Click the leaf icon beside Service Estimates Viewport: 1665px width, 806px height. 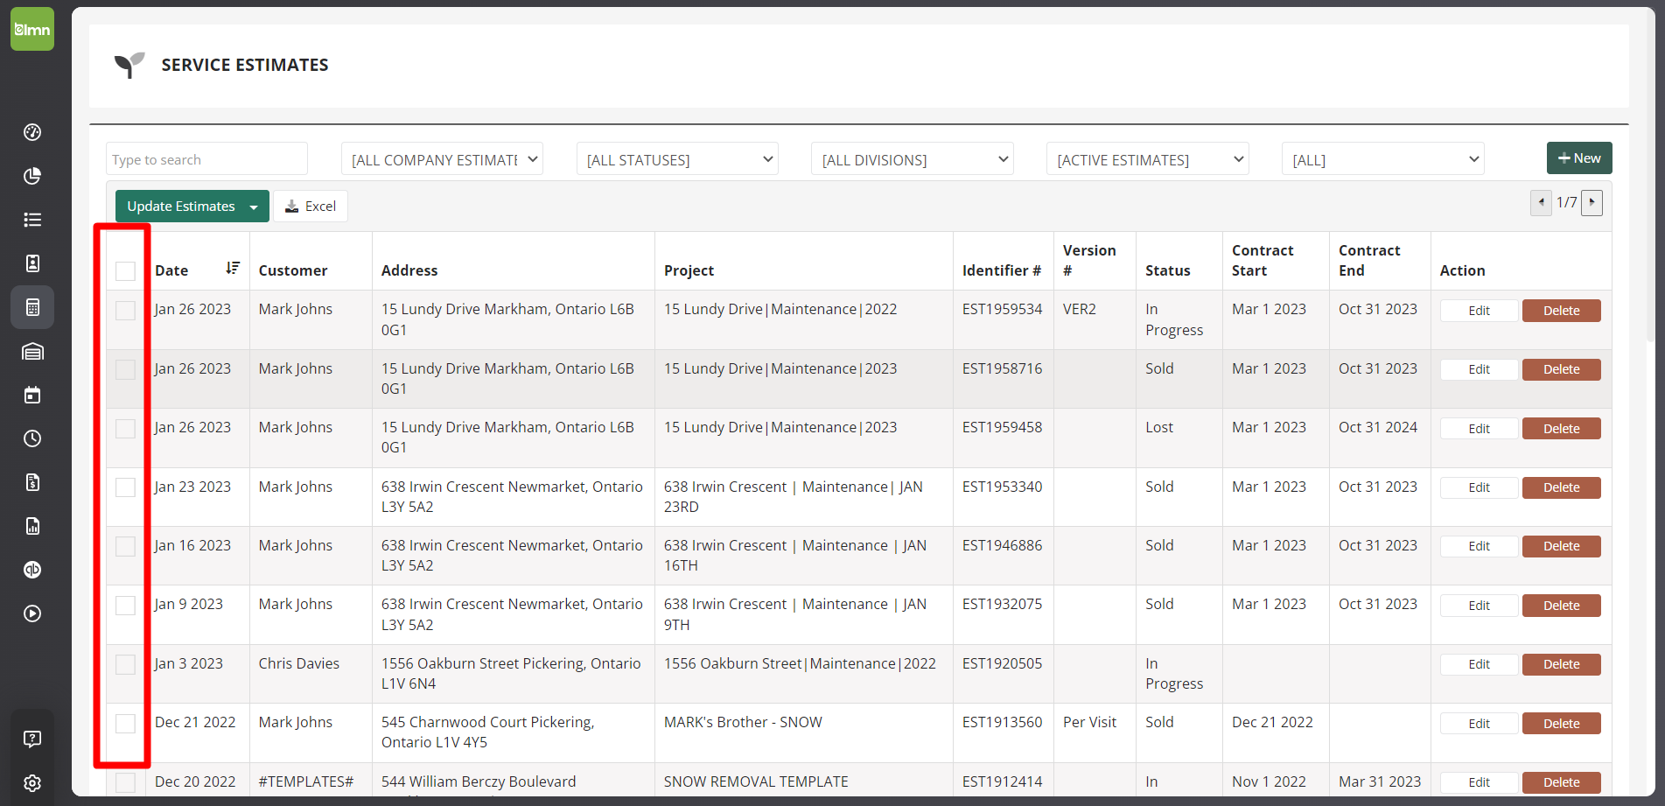tap(129, 65)
